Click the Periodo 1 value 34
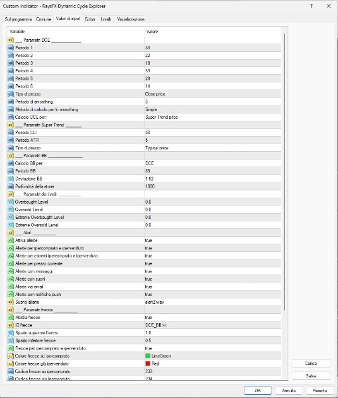338x398 pixels. [148, 48]
